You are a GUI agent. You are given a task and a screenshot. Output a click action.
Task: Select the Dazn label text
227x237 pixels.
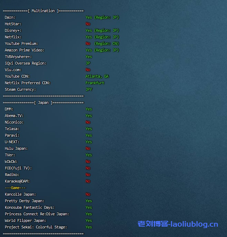pyautogui.click(x=10, y=17)
